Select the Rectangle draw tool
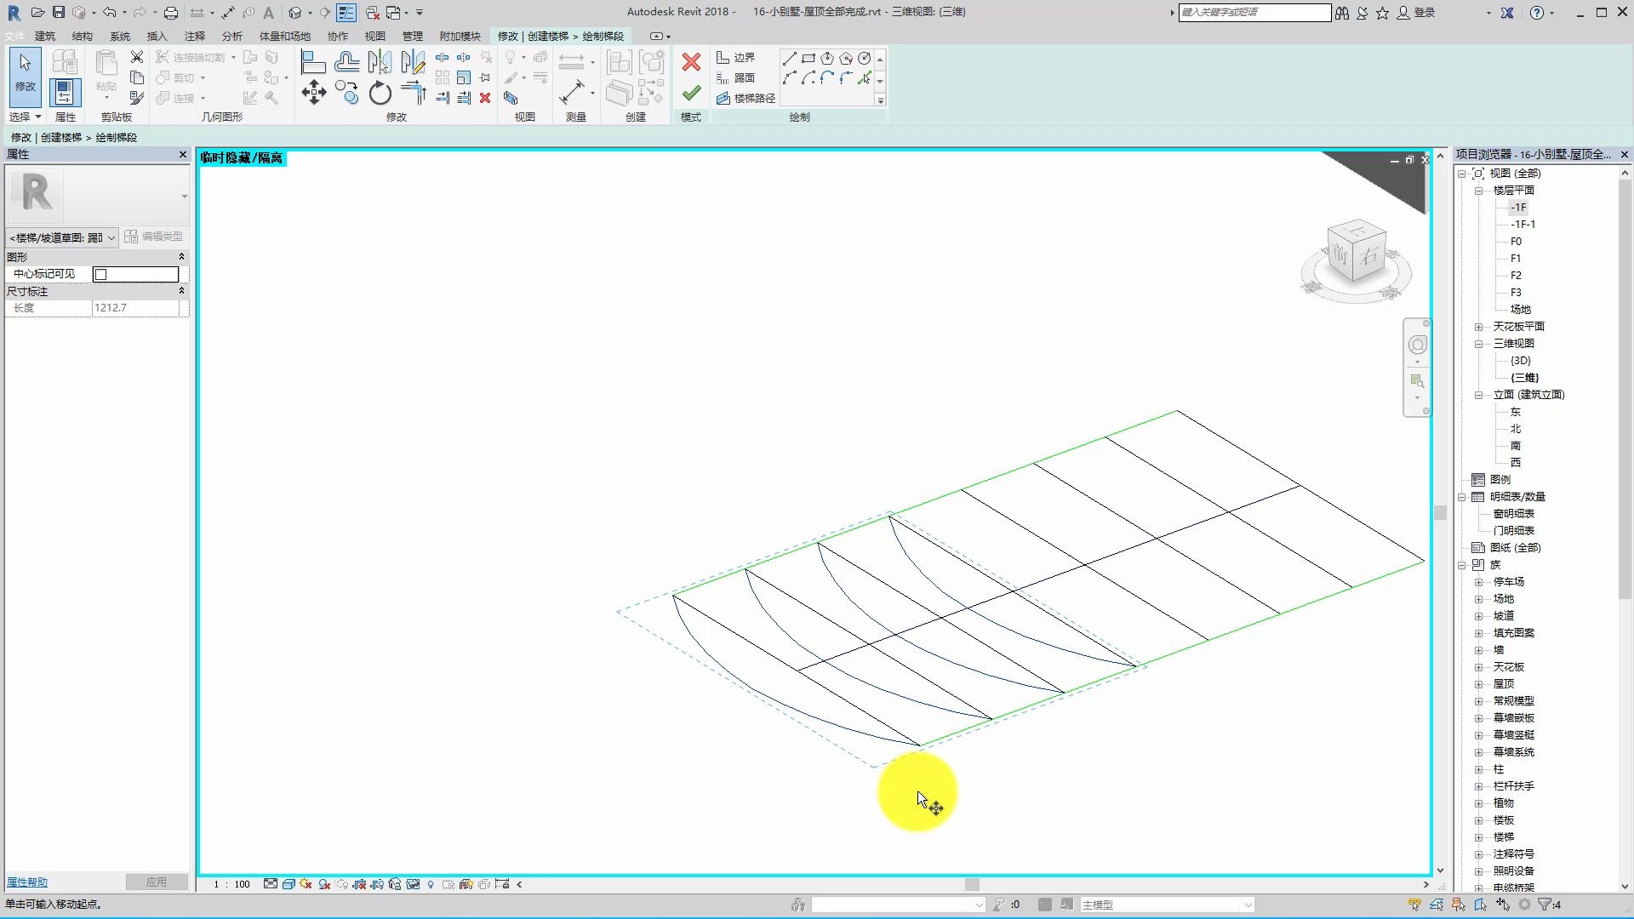This screenshot has height=919, width=1634. click(808, 59)
